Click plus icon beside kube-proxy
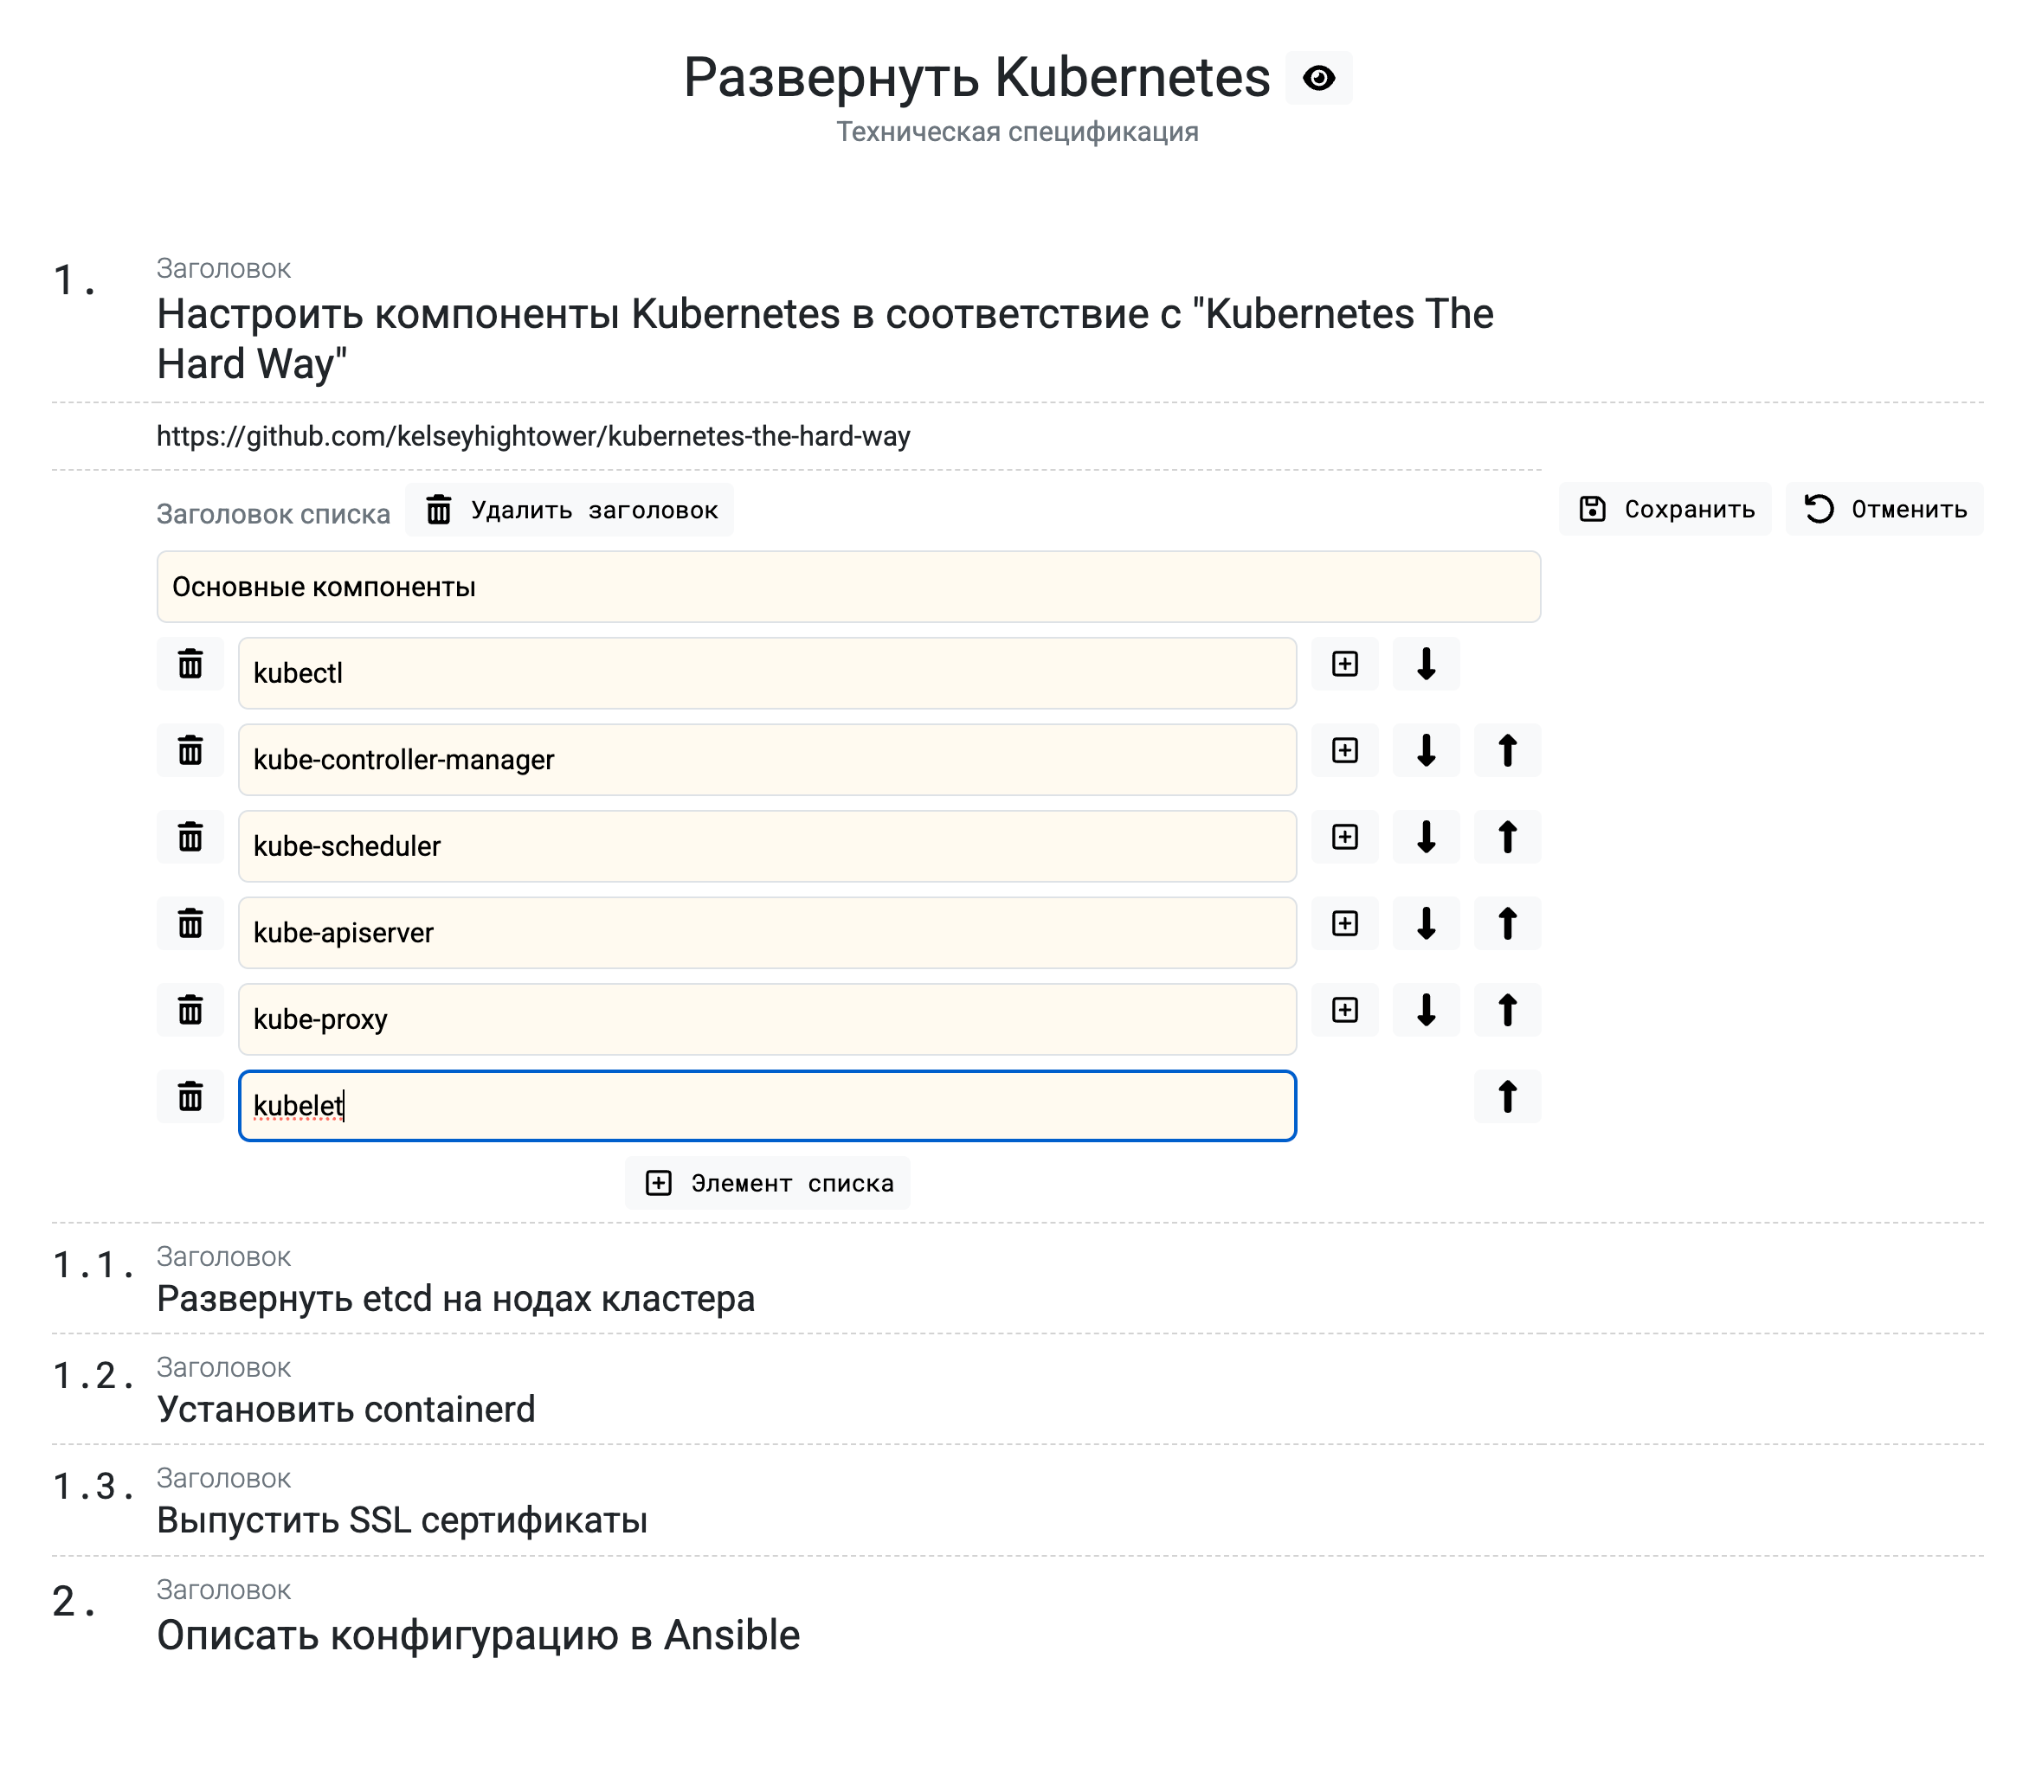Screen dimensions: 2029x1767 pos(1344,1011)
